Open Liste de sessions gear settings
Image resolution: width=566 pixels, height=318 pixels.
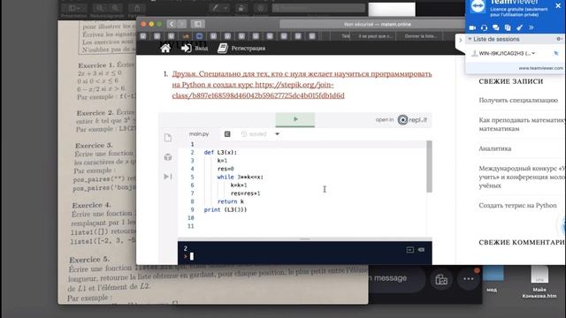click(x=559, y=39)
